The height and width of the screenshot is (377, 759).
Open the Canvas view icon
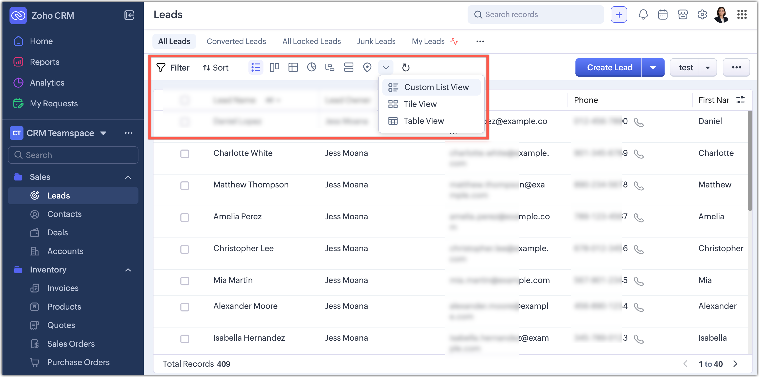(293, 67)
